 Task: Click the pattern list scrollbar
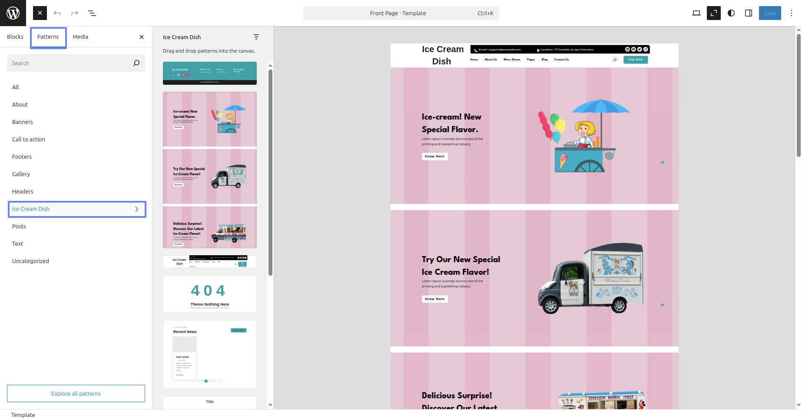[270, 173]
